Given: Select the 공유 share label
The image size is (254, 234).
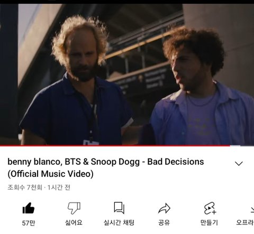Looking at the screenshot, I should click(x=164, y=223).
